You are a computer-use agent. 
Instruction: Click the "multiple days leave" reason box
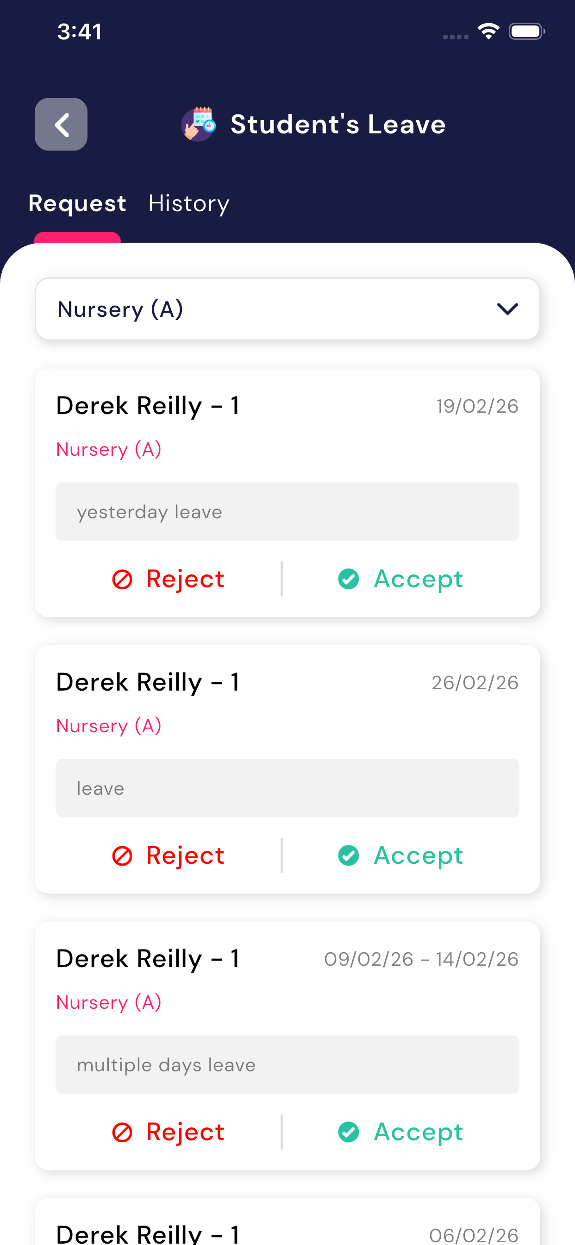pyautogui.click(x=287, y=1065)
